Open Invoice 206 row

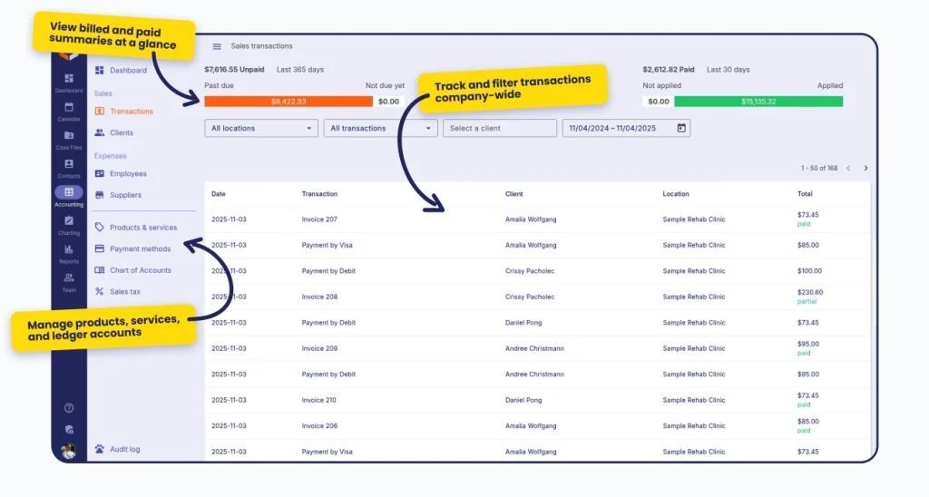[537, 426]
